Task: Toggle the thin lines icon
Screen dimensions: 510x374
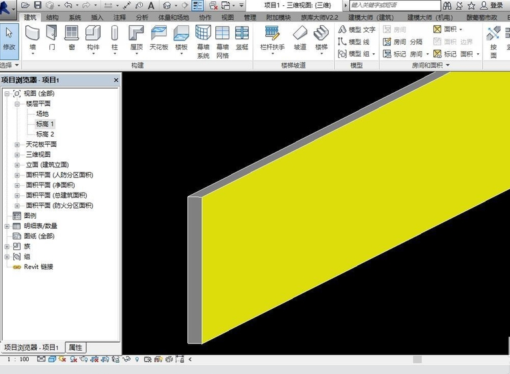Action: click(197, 5)
